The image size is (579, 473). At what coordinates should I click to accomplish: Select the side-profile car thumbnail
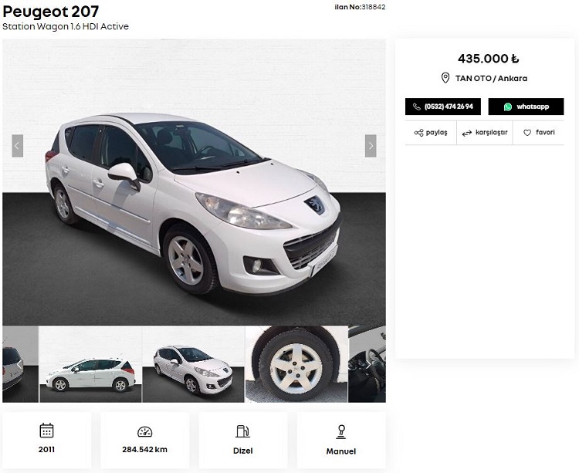point(90,364)
